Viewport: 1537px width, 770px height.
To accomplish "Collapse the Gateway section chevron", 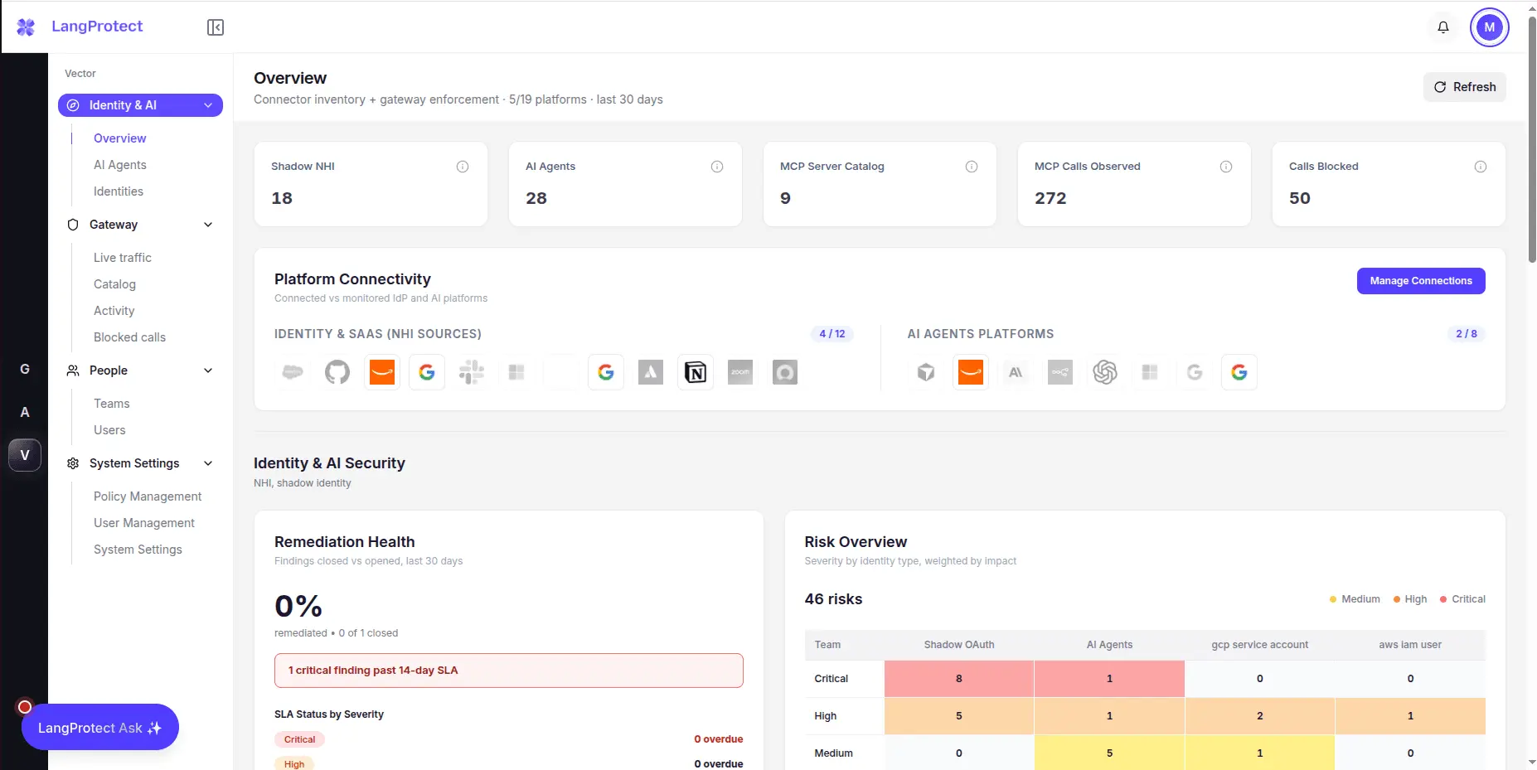I will [x=208, y=225].
